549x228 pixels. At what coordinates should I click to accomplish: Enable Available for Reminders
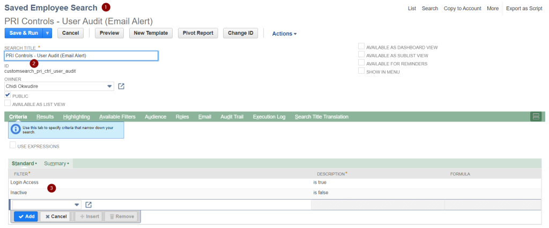point(361,63)
